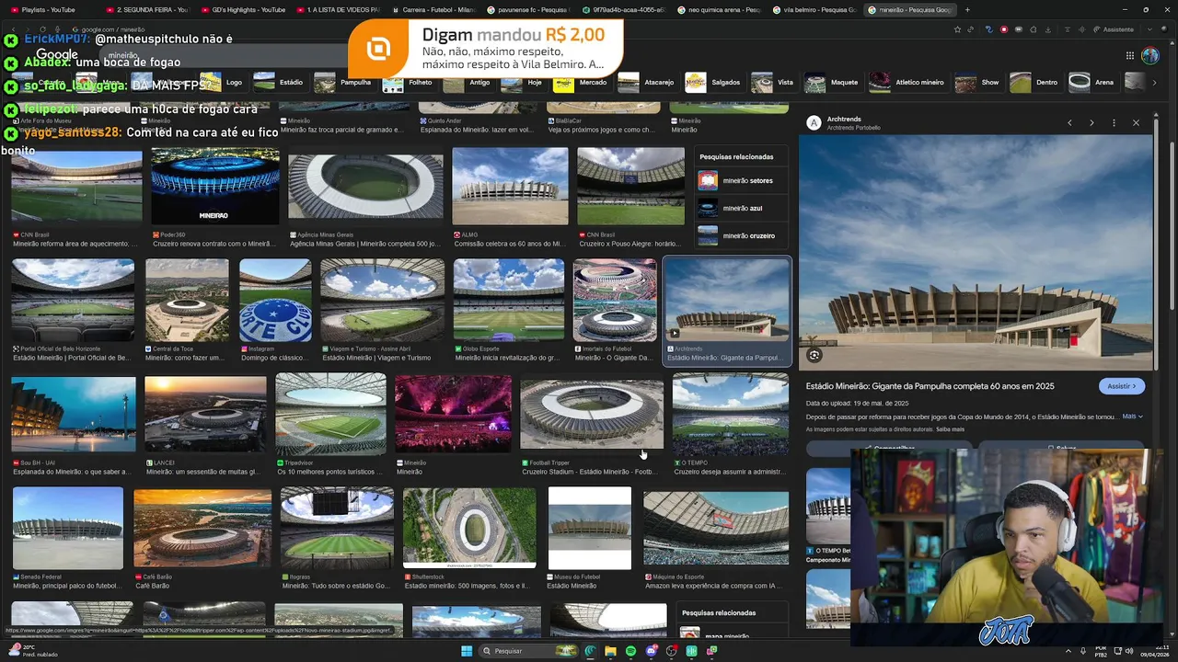Open Tripadvisor stadium pitch thumbnail
Screen dimensions: 1178x662
pyautogui.click(x=330, y=414)
